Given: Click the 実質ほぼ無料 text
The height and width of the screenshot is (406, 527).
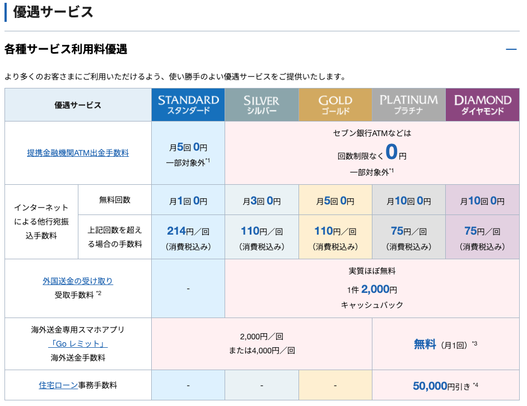Looking at the screenshot, I should click(x=372, y=271).
